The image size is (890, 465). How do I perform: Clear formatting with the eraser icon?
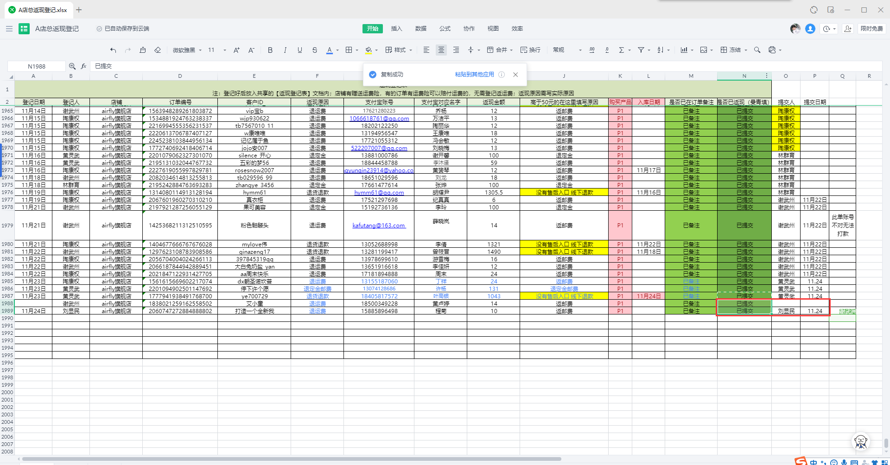[x=158, y=50]
